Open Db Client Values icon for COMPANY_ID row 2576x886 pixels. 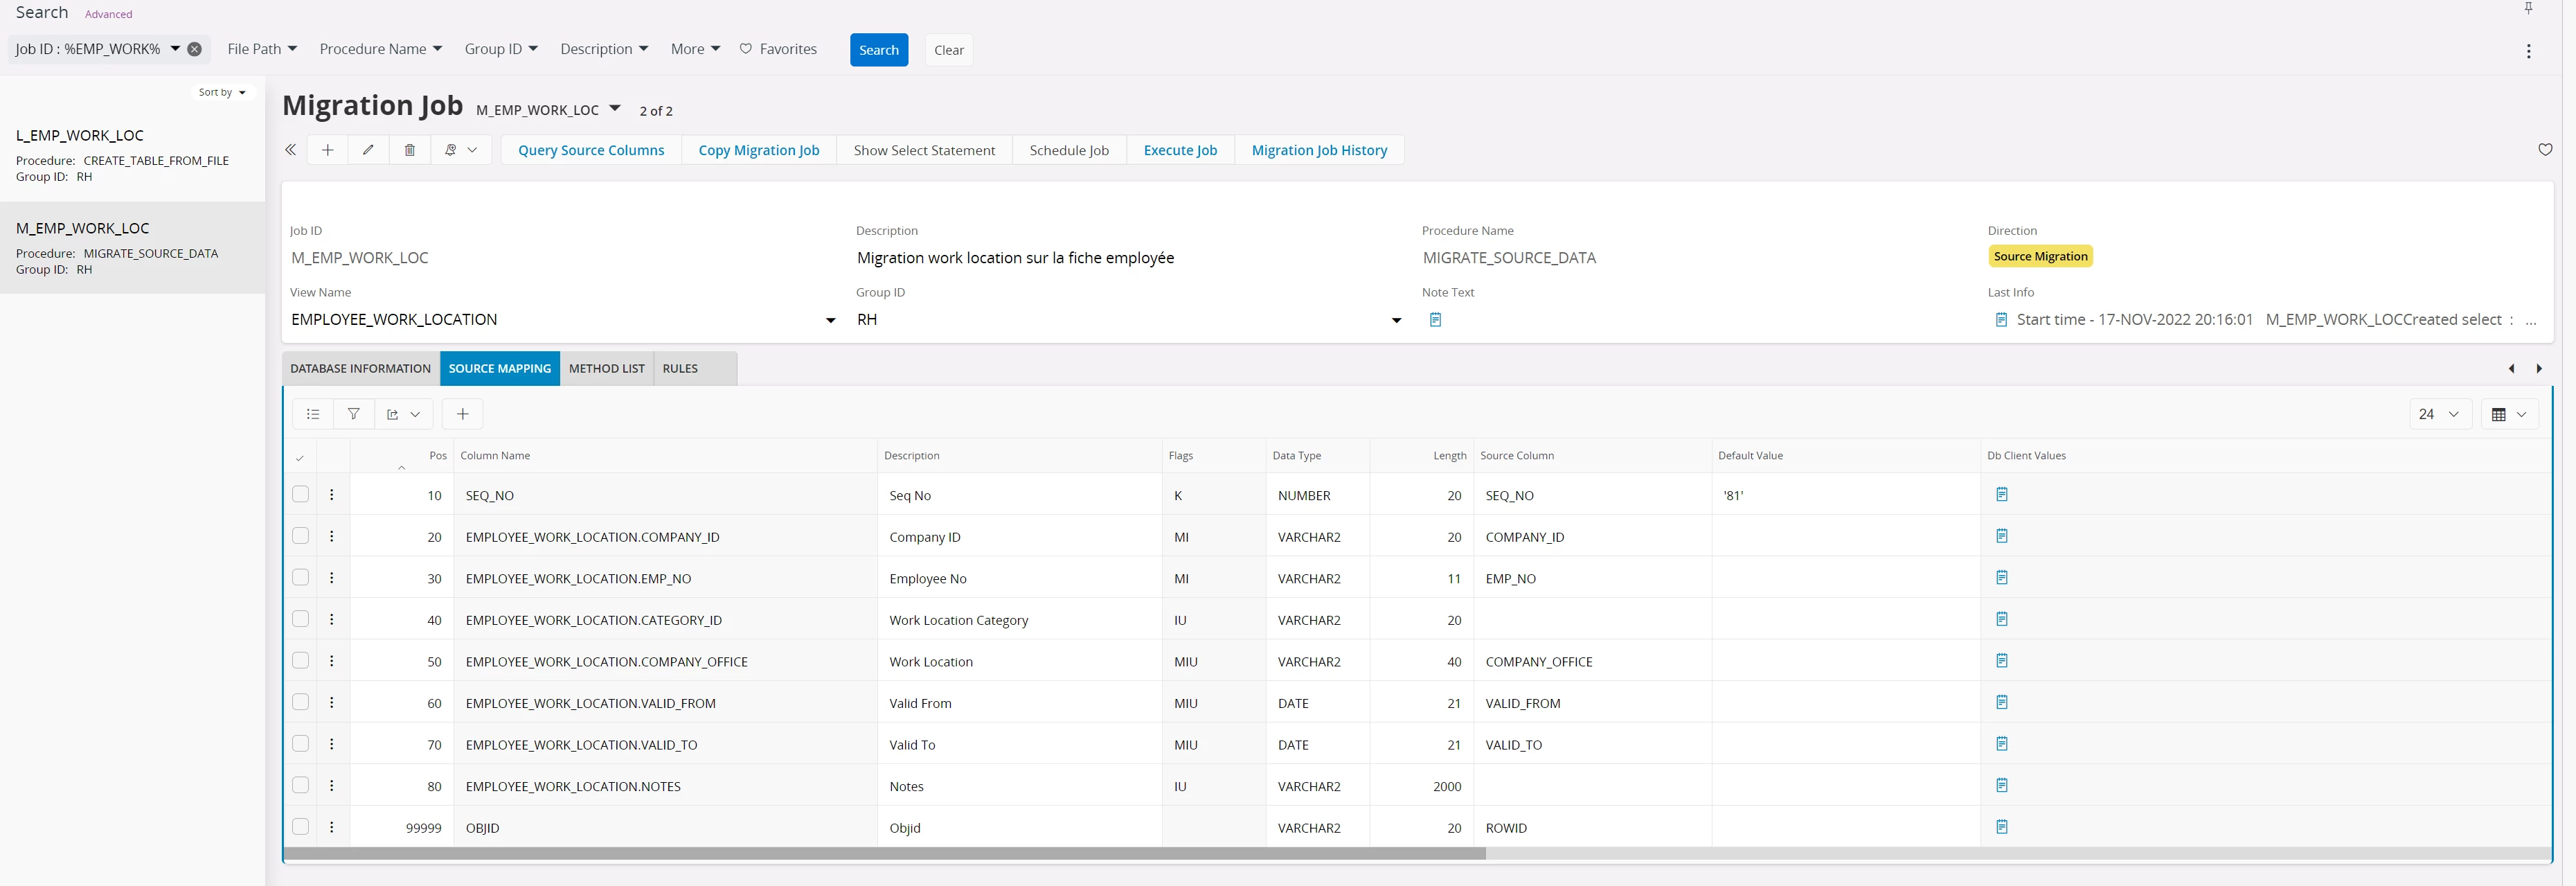click(2002, 536)
